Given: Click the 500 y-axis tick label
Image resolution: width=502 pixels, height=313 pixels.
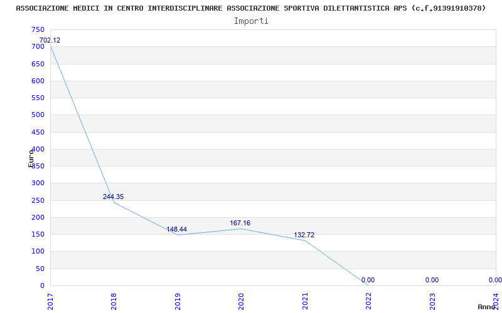Looking at the screenshot, I should pos(38,115).
